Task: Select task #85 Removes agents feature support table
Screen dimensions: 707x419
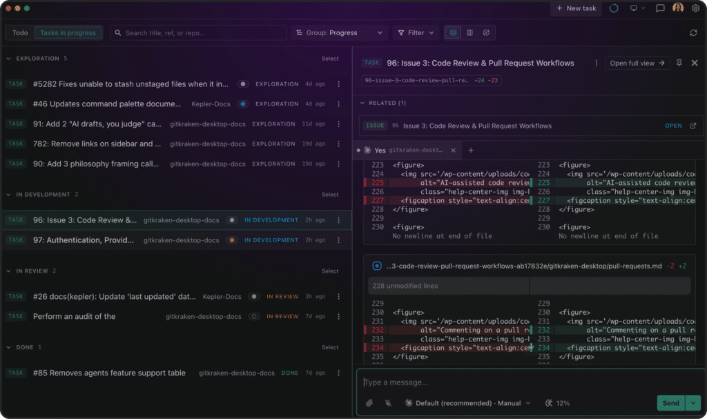Action: (176, 373)
